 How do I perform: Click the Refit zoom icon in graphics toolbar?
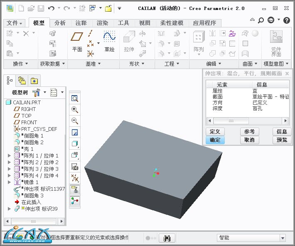[x=75, y=98]
